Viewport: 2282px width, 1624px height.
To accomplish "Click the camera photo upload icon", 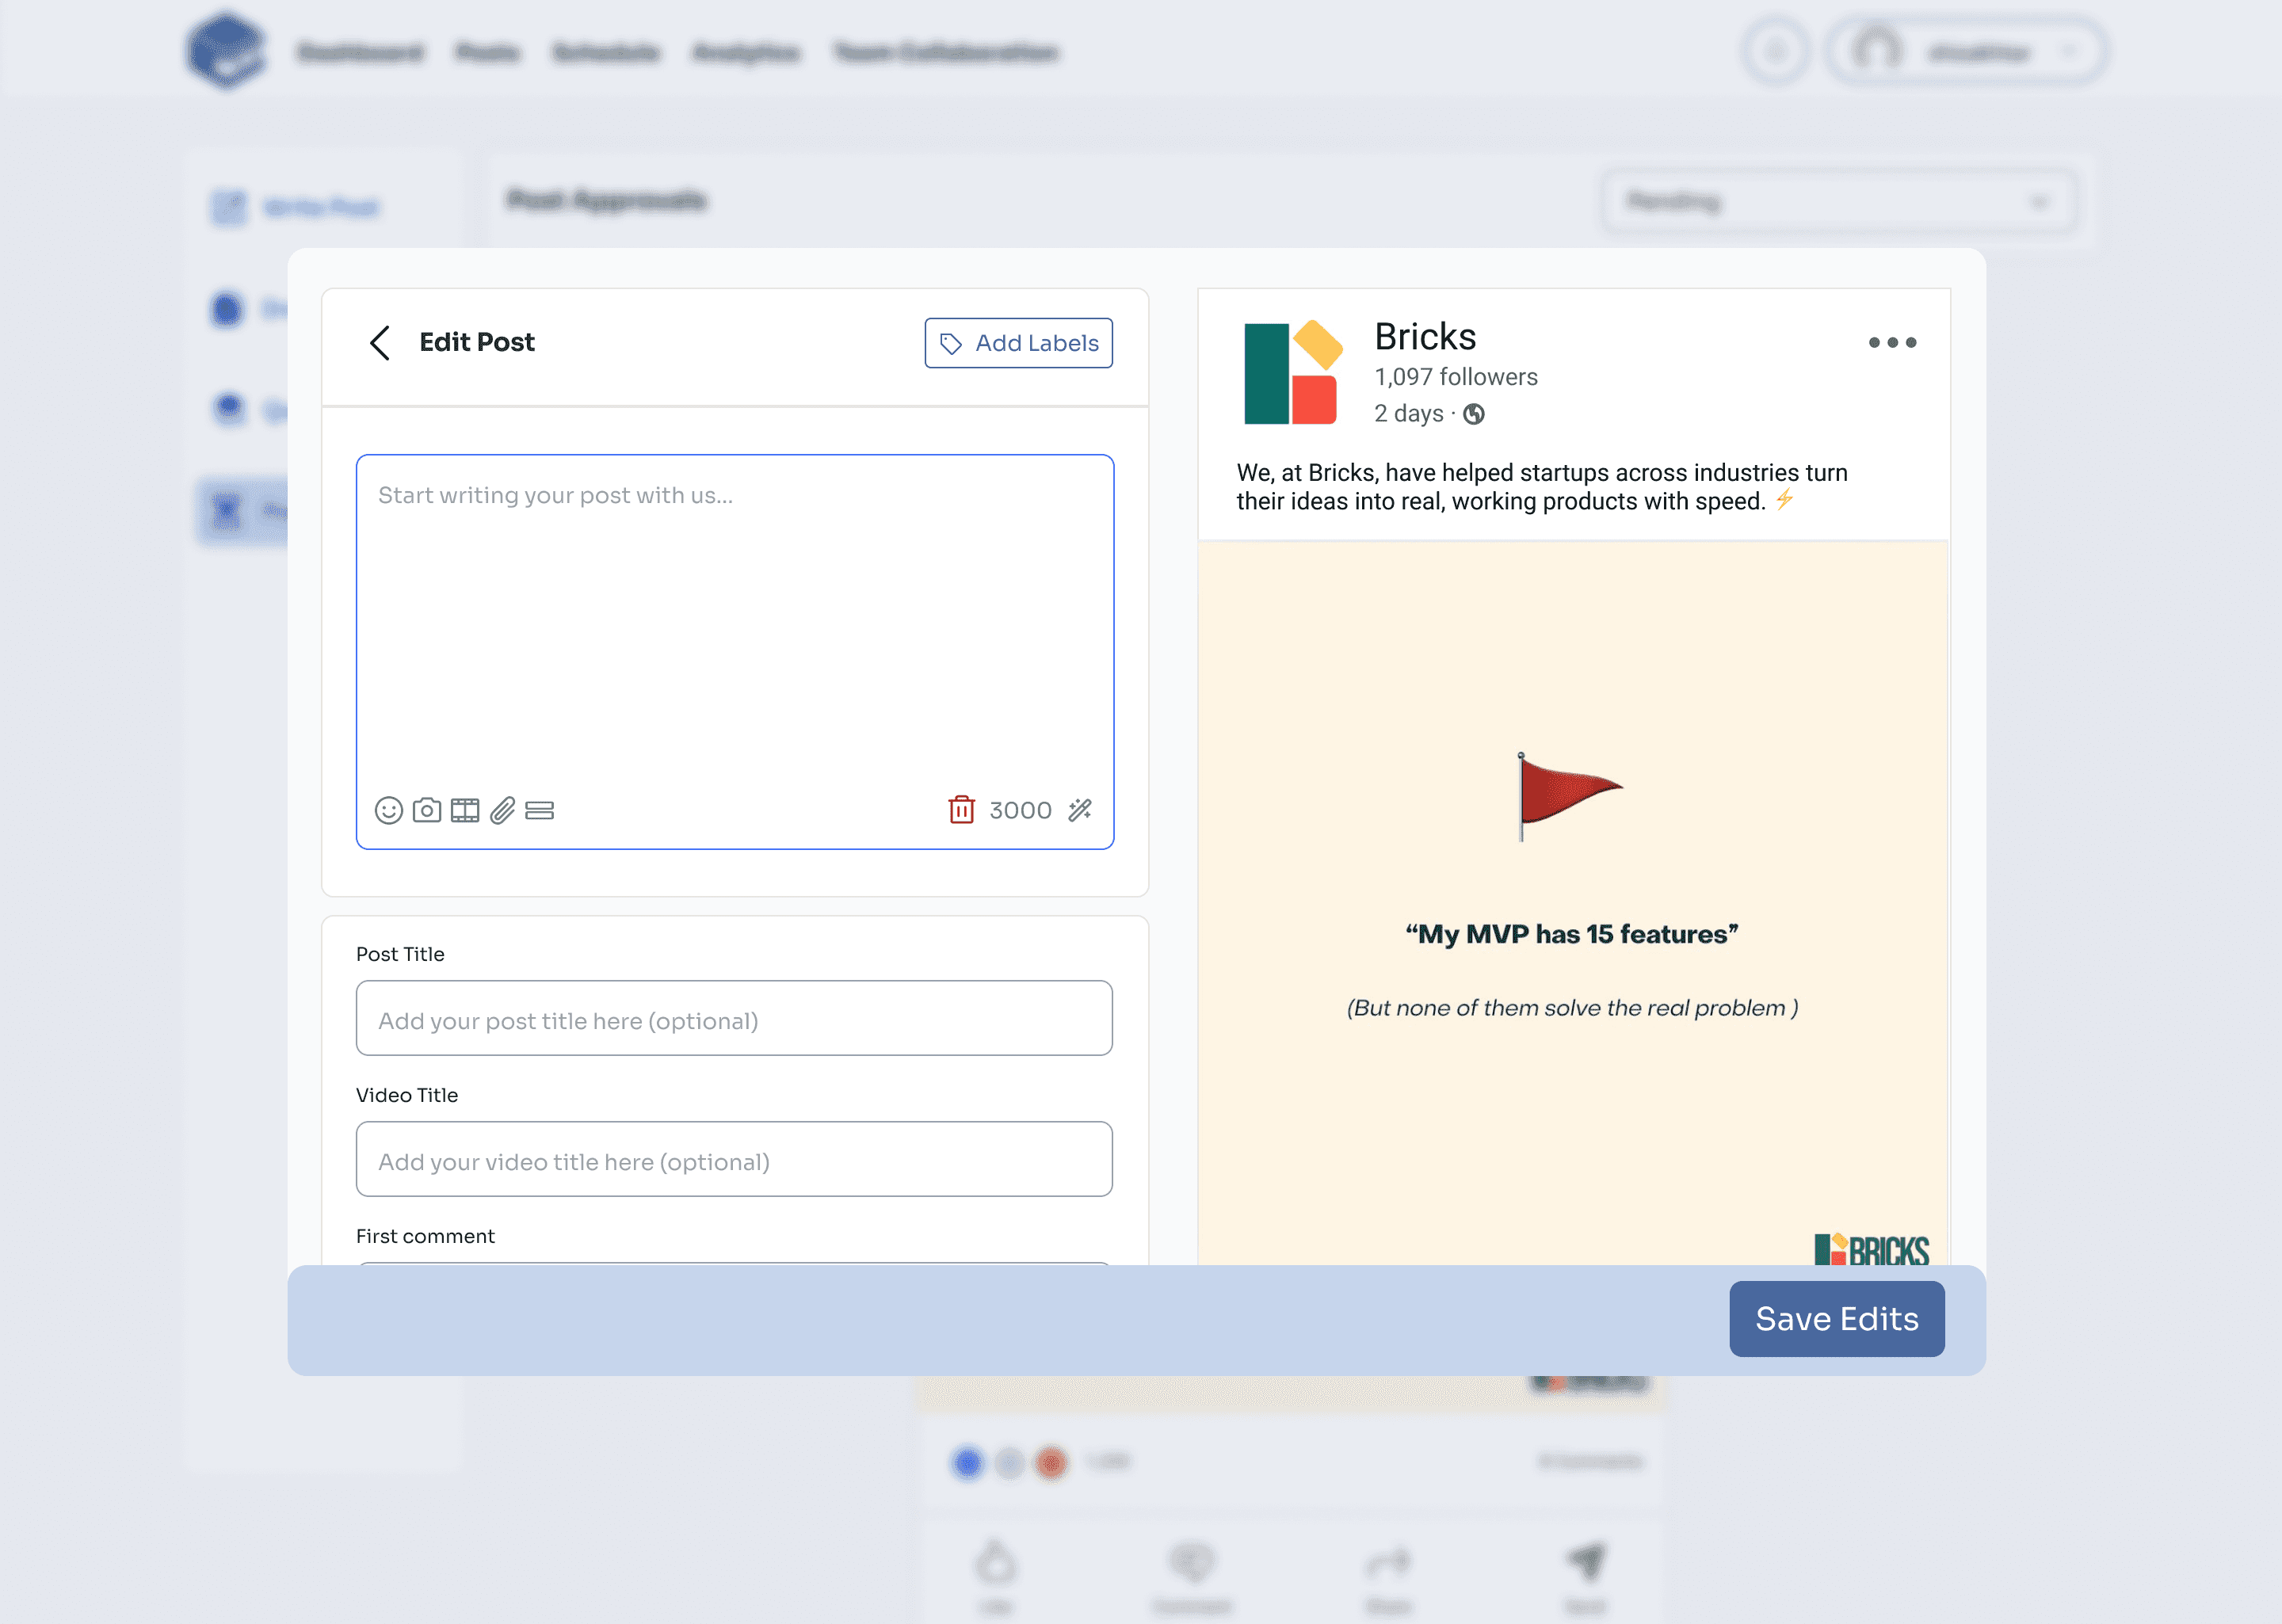I will (x=427, y=810).
